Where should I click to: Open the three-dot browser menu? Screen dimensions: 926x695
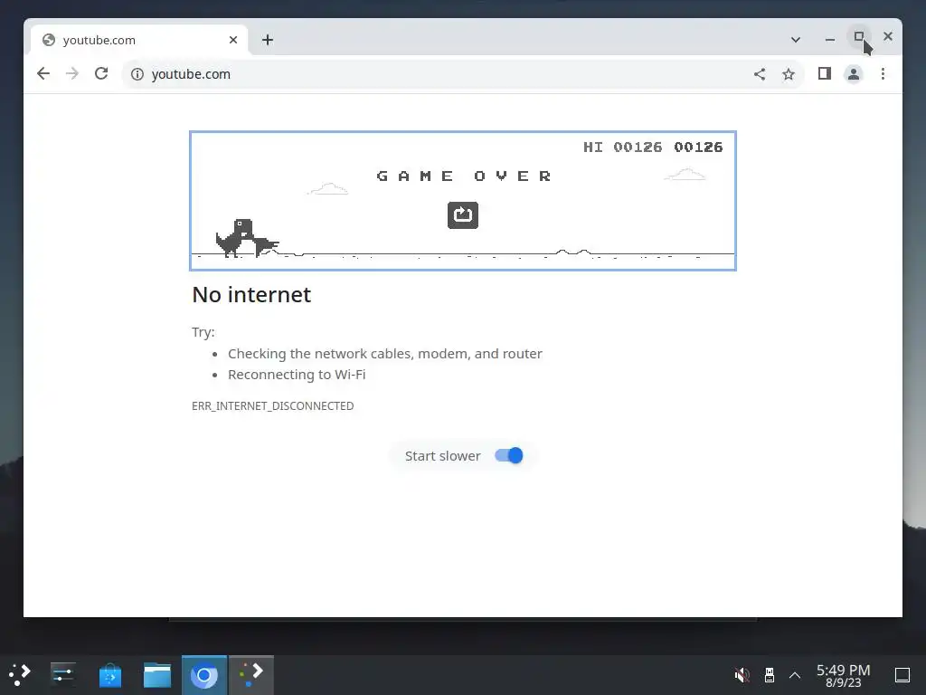(x=883, y=74)
